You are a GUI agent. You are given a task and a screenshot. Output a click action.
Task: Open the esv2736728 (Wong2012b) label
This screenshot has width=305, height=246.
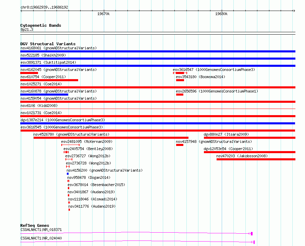click(88, 163)
